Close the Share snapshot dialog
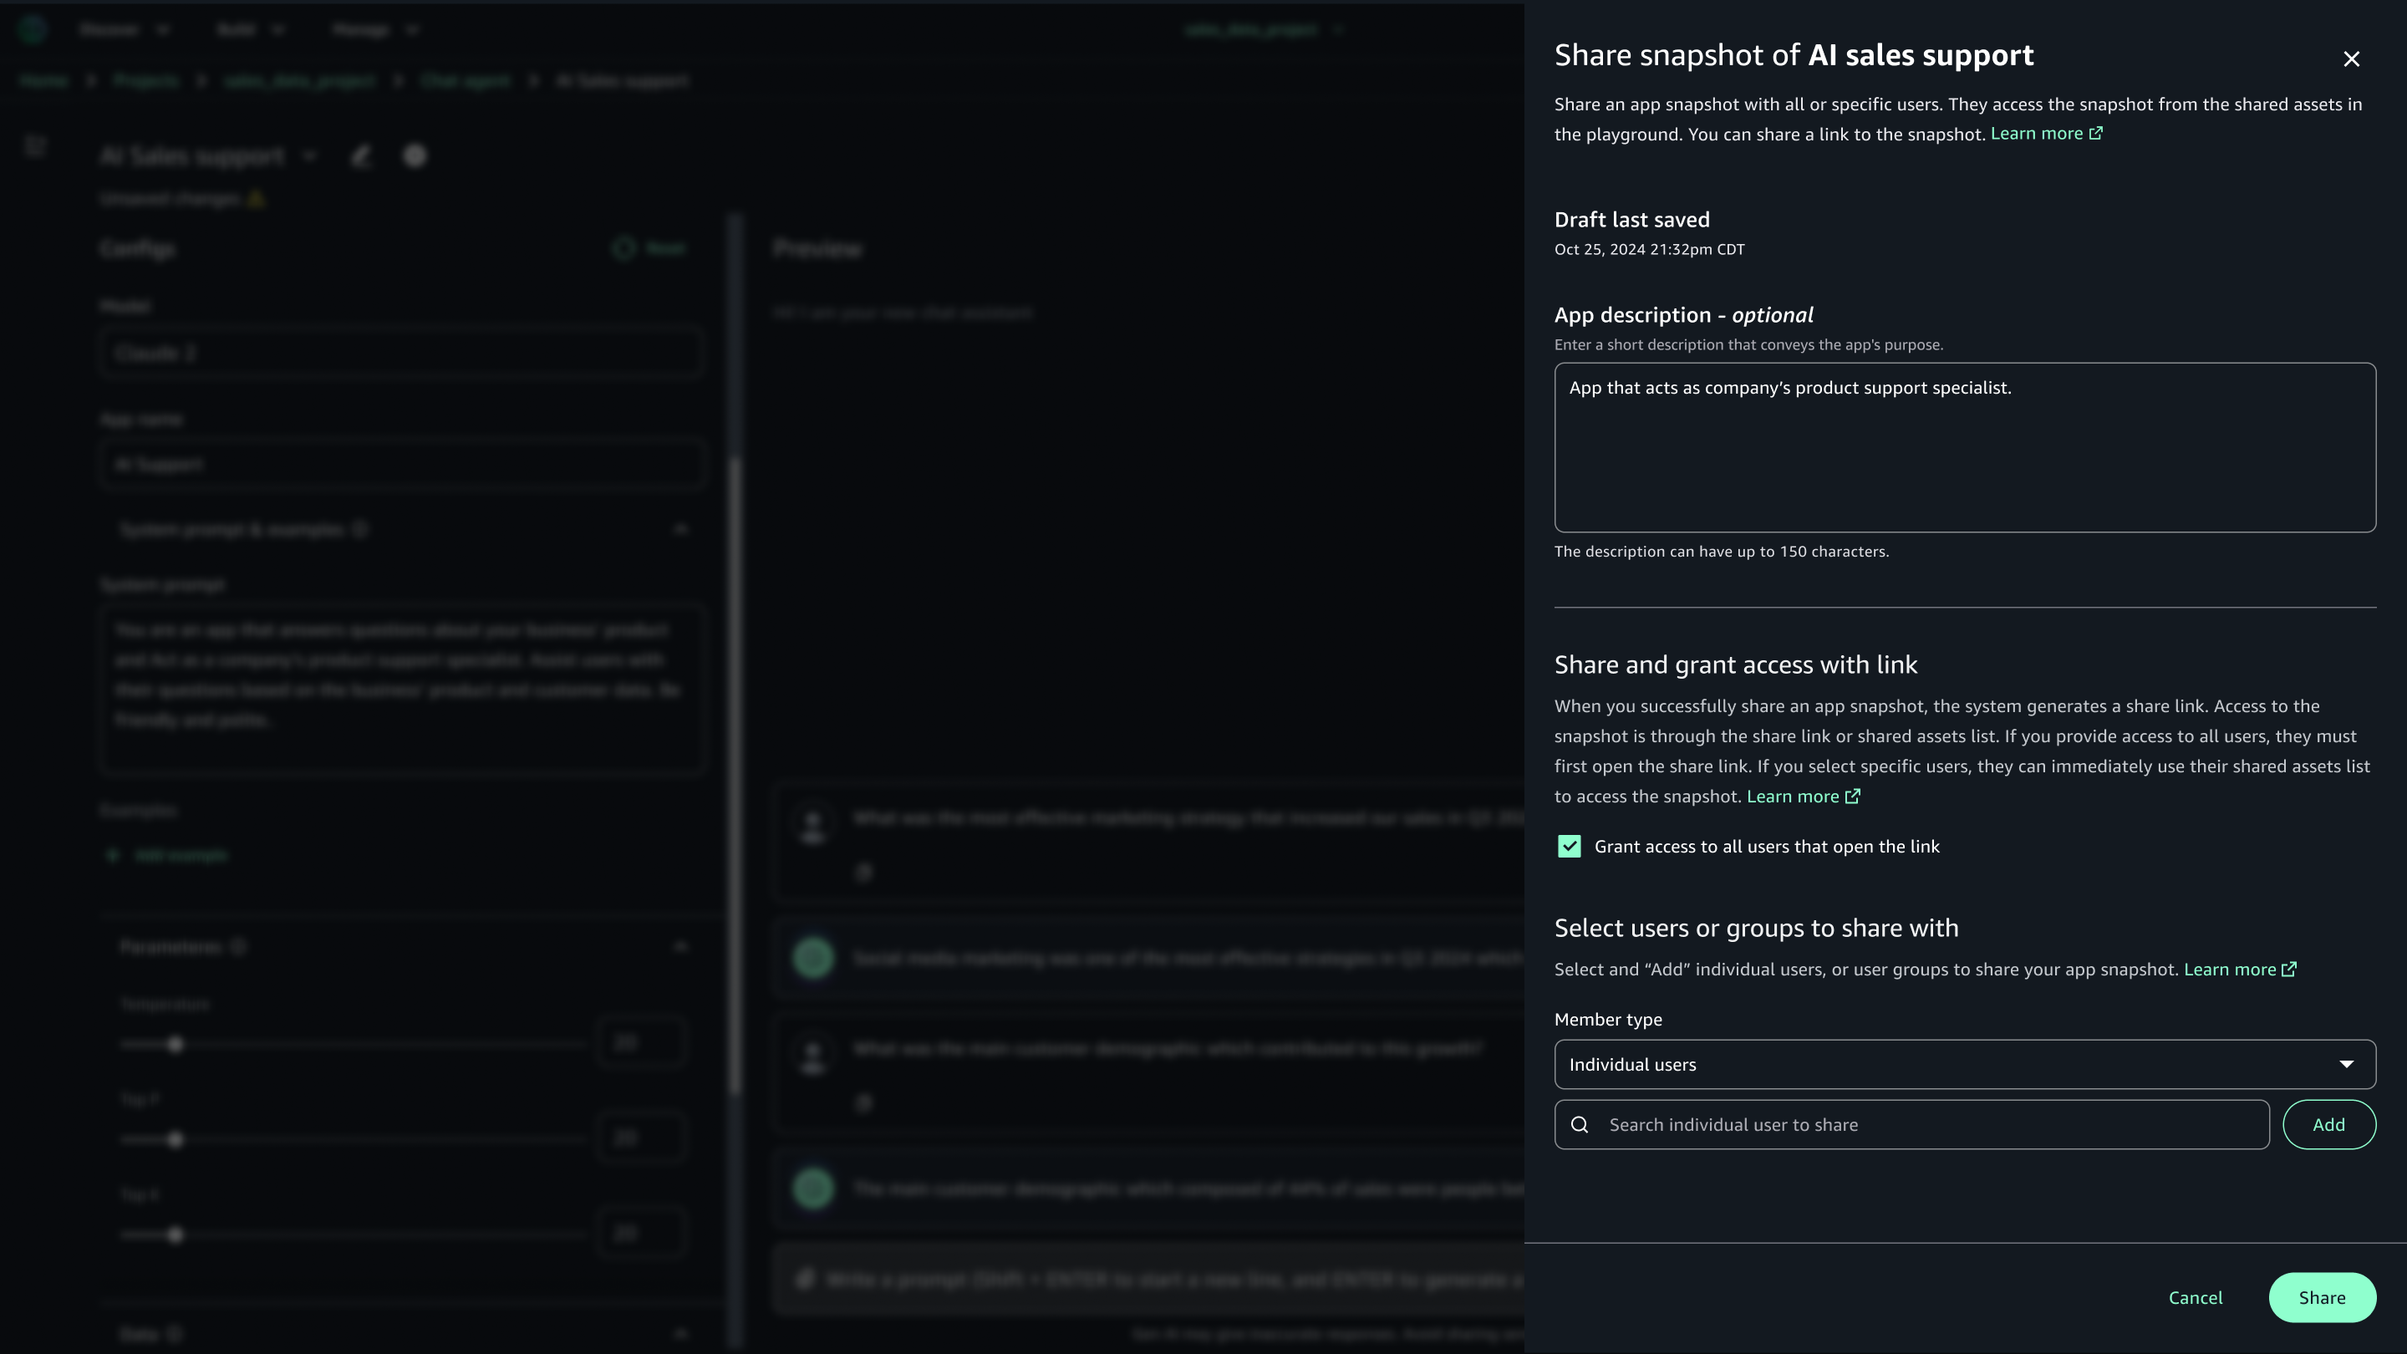Image resolution: width=2407 pixels, height=1354 pixels. click(2352, 58)
